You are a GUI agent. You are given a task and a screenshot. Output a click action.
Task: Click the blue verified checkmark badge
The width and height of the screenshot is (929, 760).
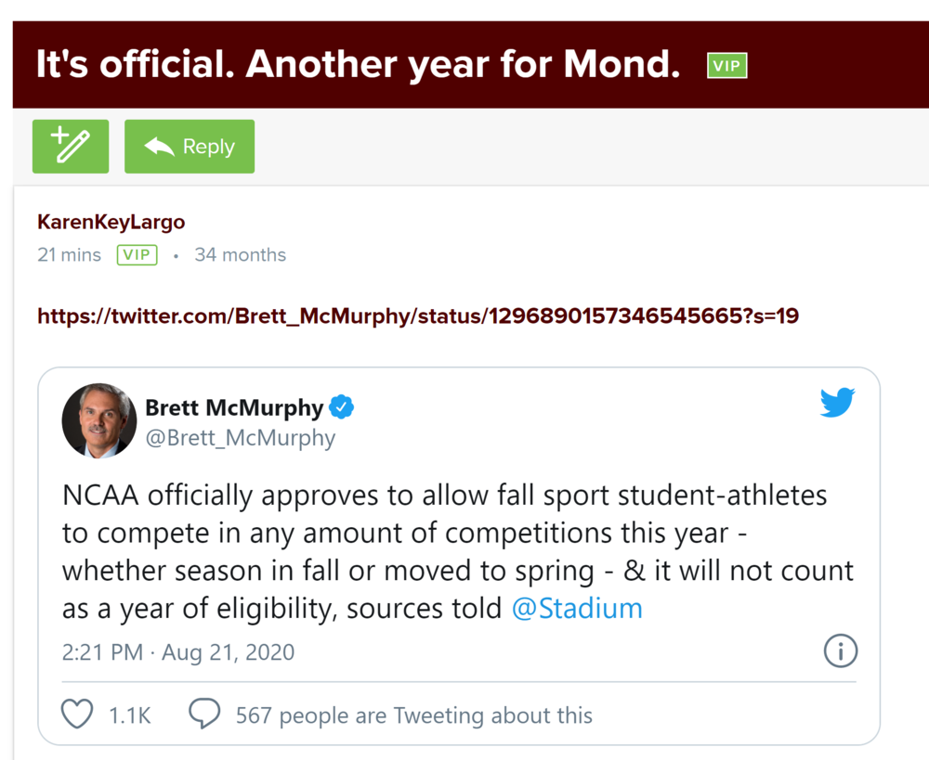342,407
